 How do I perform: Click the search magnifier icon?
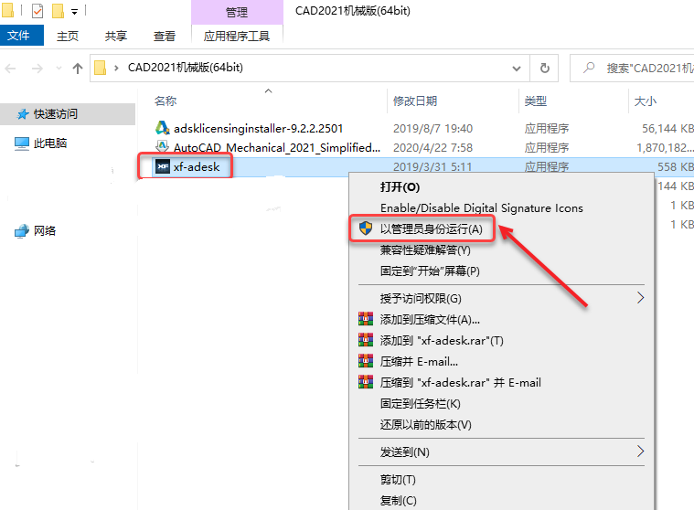[589, 68]
